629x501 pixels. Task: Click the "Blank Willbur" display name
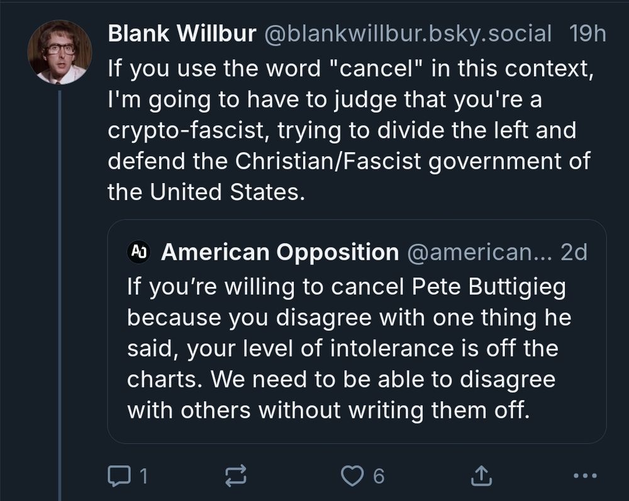(182, 33)
